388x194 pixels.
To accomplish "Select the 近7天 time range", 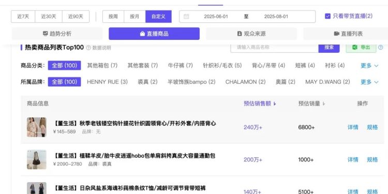I will 23,17.
